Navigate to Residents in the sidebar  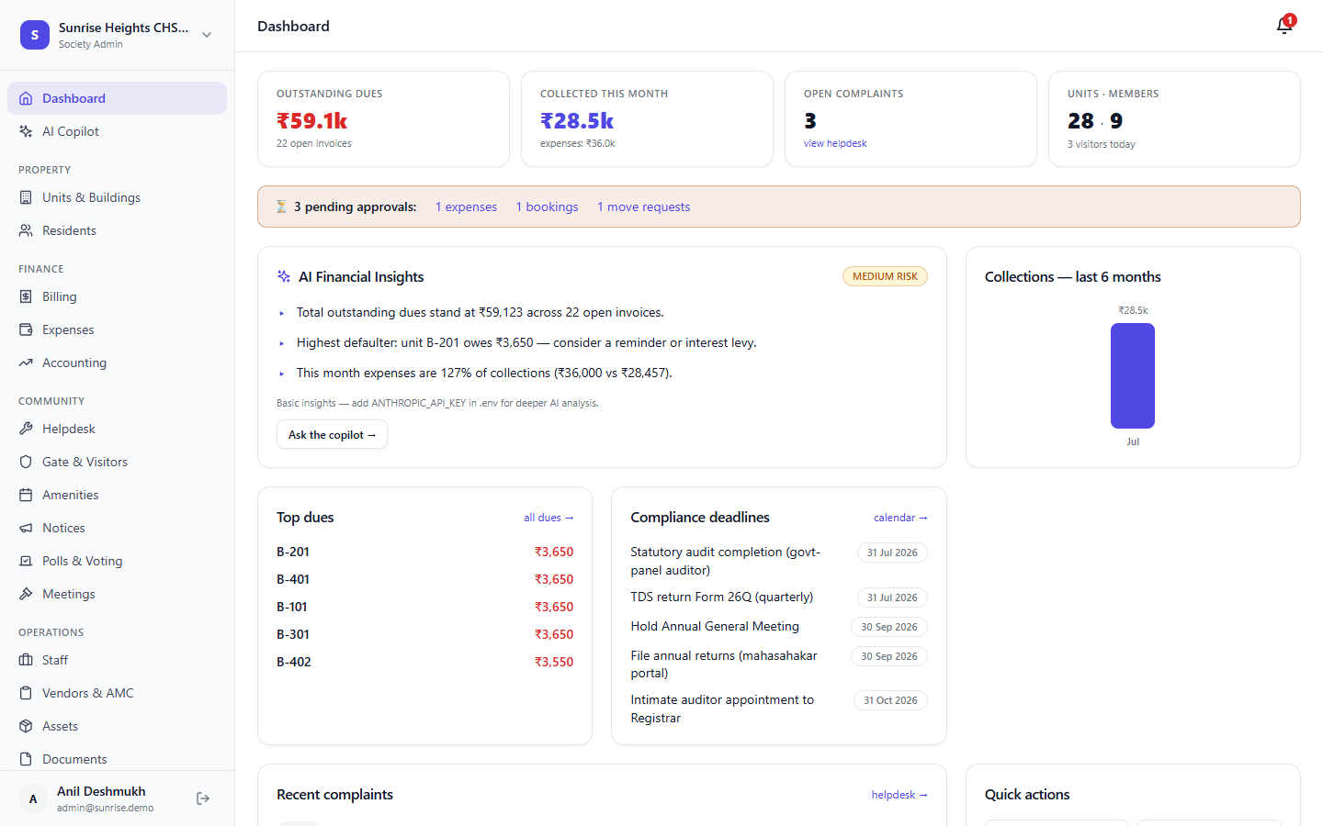point(118,230)
